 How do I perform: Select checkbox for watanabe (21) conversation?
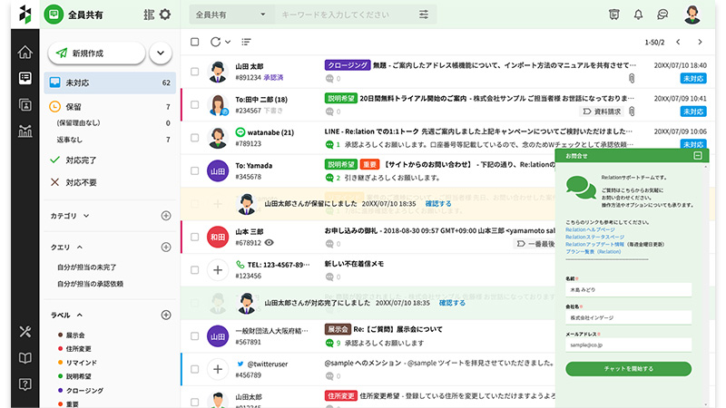[x=194, y=137]
